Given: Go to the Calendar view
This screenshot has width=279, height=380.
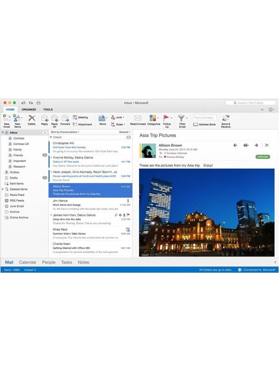Looking at the screenshot, I should click(27, 262).
